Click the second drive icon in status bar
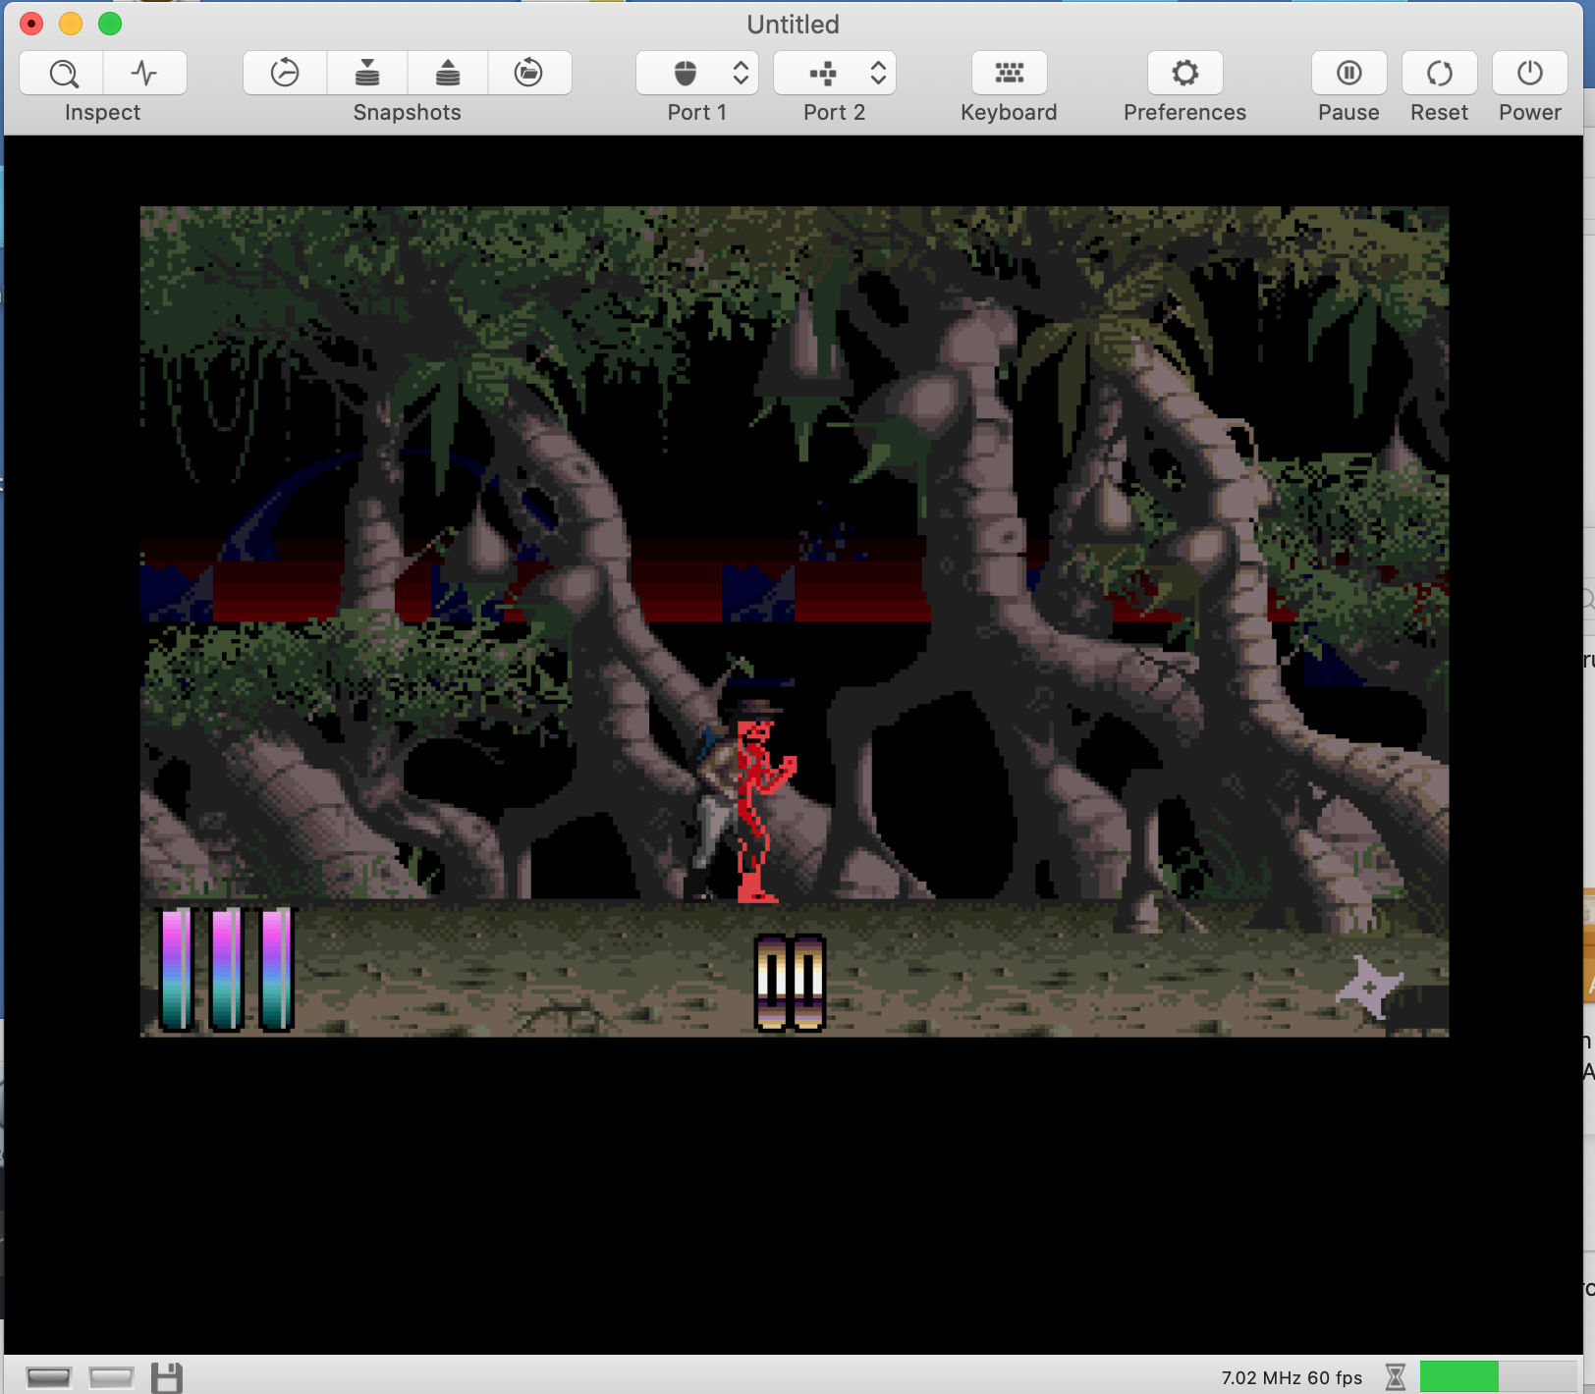Viewport: 1595px width, 1394px height. [111, 1377]
